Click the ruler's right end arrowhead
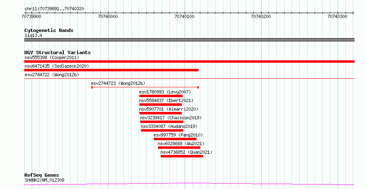The height and width of the screenshot is (189, 366). [x=353, y=13]
